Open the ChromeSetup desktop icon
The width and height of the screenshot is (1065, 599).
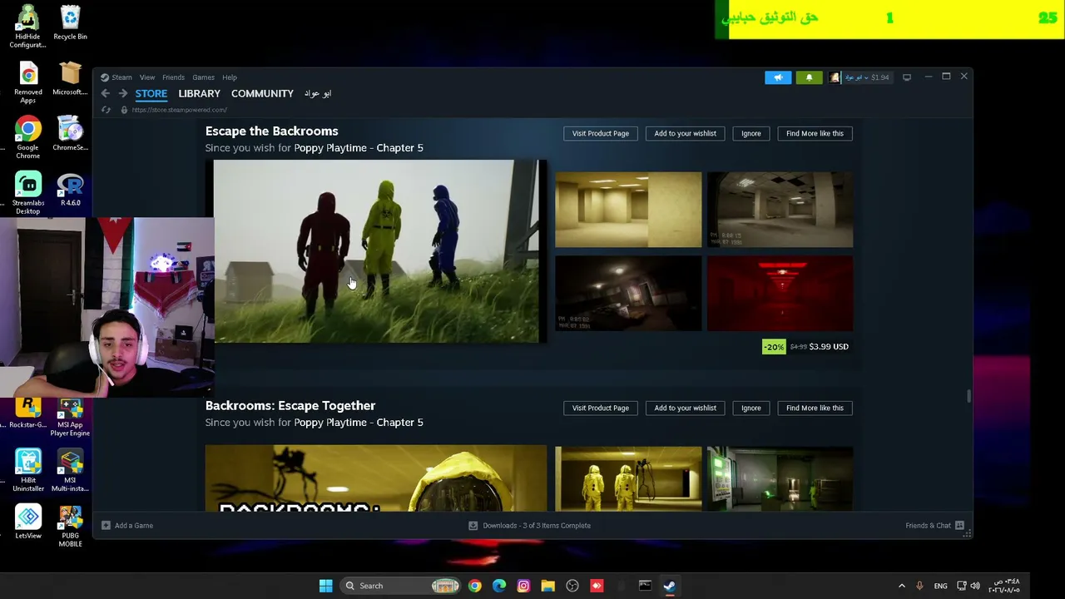click(x=71, y=133)
